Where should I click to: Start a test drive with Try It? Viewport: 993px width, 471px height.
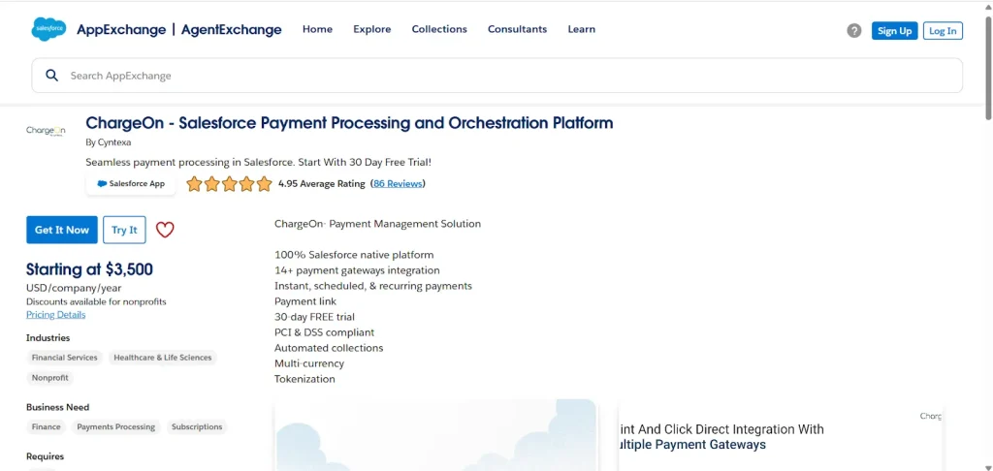coord(124,230)
